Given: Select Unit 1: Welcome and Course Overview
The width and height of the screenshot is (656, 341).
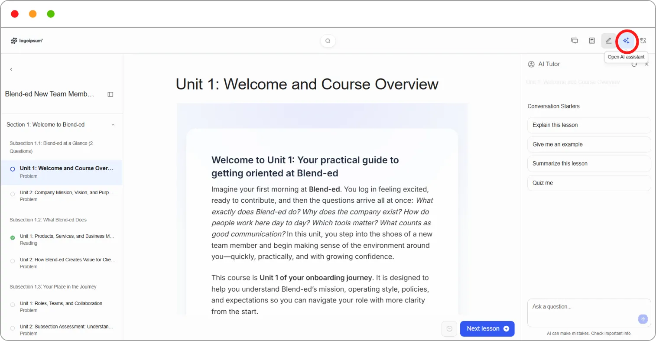Looking at the screenshot, I should pos(62,172).
